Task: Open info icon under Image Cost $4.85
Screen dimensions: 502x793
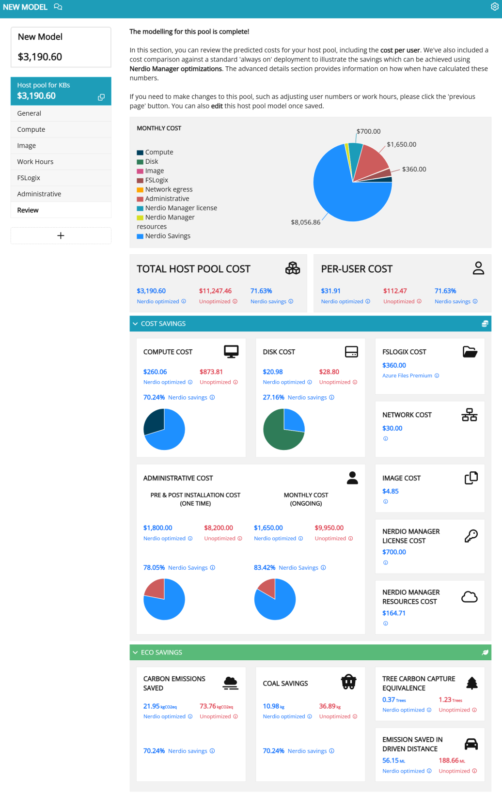Action: click(386, 501)
